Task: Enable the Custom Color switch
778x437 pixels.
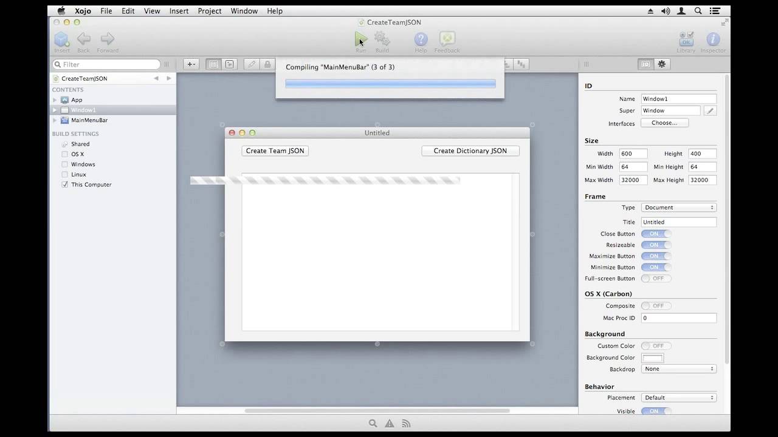Action: pos(656,346)
